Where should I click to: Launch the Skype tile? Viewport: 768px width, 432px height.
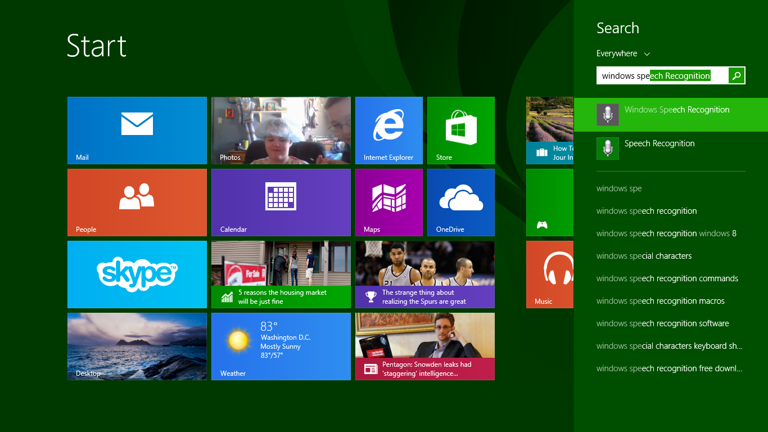click(137, 274)
